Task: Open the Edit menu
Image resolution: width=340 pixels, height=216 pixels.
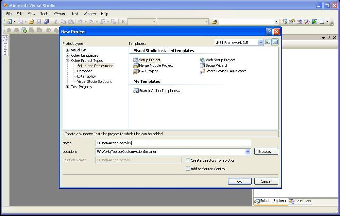Action: pos(20,14)
